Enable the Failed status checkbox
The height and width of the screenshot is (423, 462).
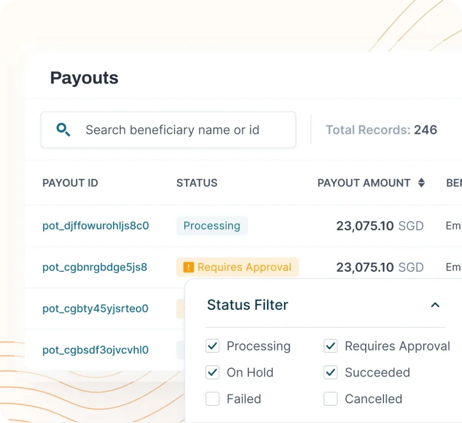tap(213, 399)
